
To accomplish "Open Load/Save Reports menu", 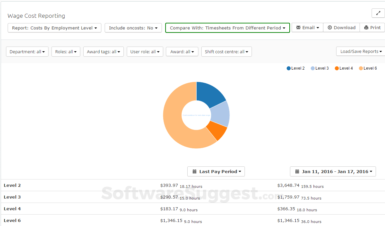I will pos(361,51).
